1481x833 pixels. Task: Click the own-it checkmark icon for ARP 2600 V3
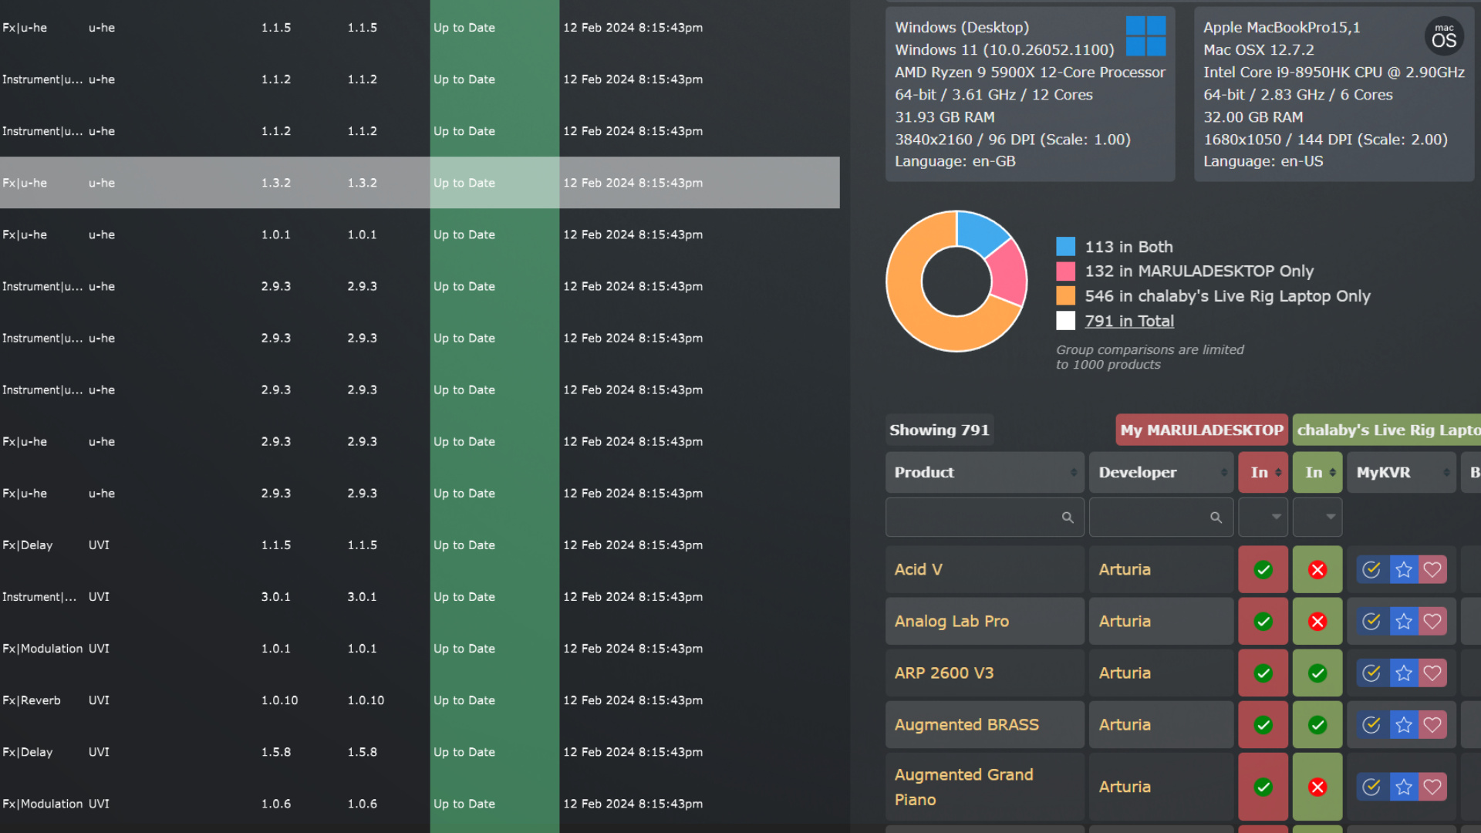pyautogui.click(x=1371, y=673)
